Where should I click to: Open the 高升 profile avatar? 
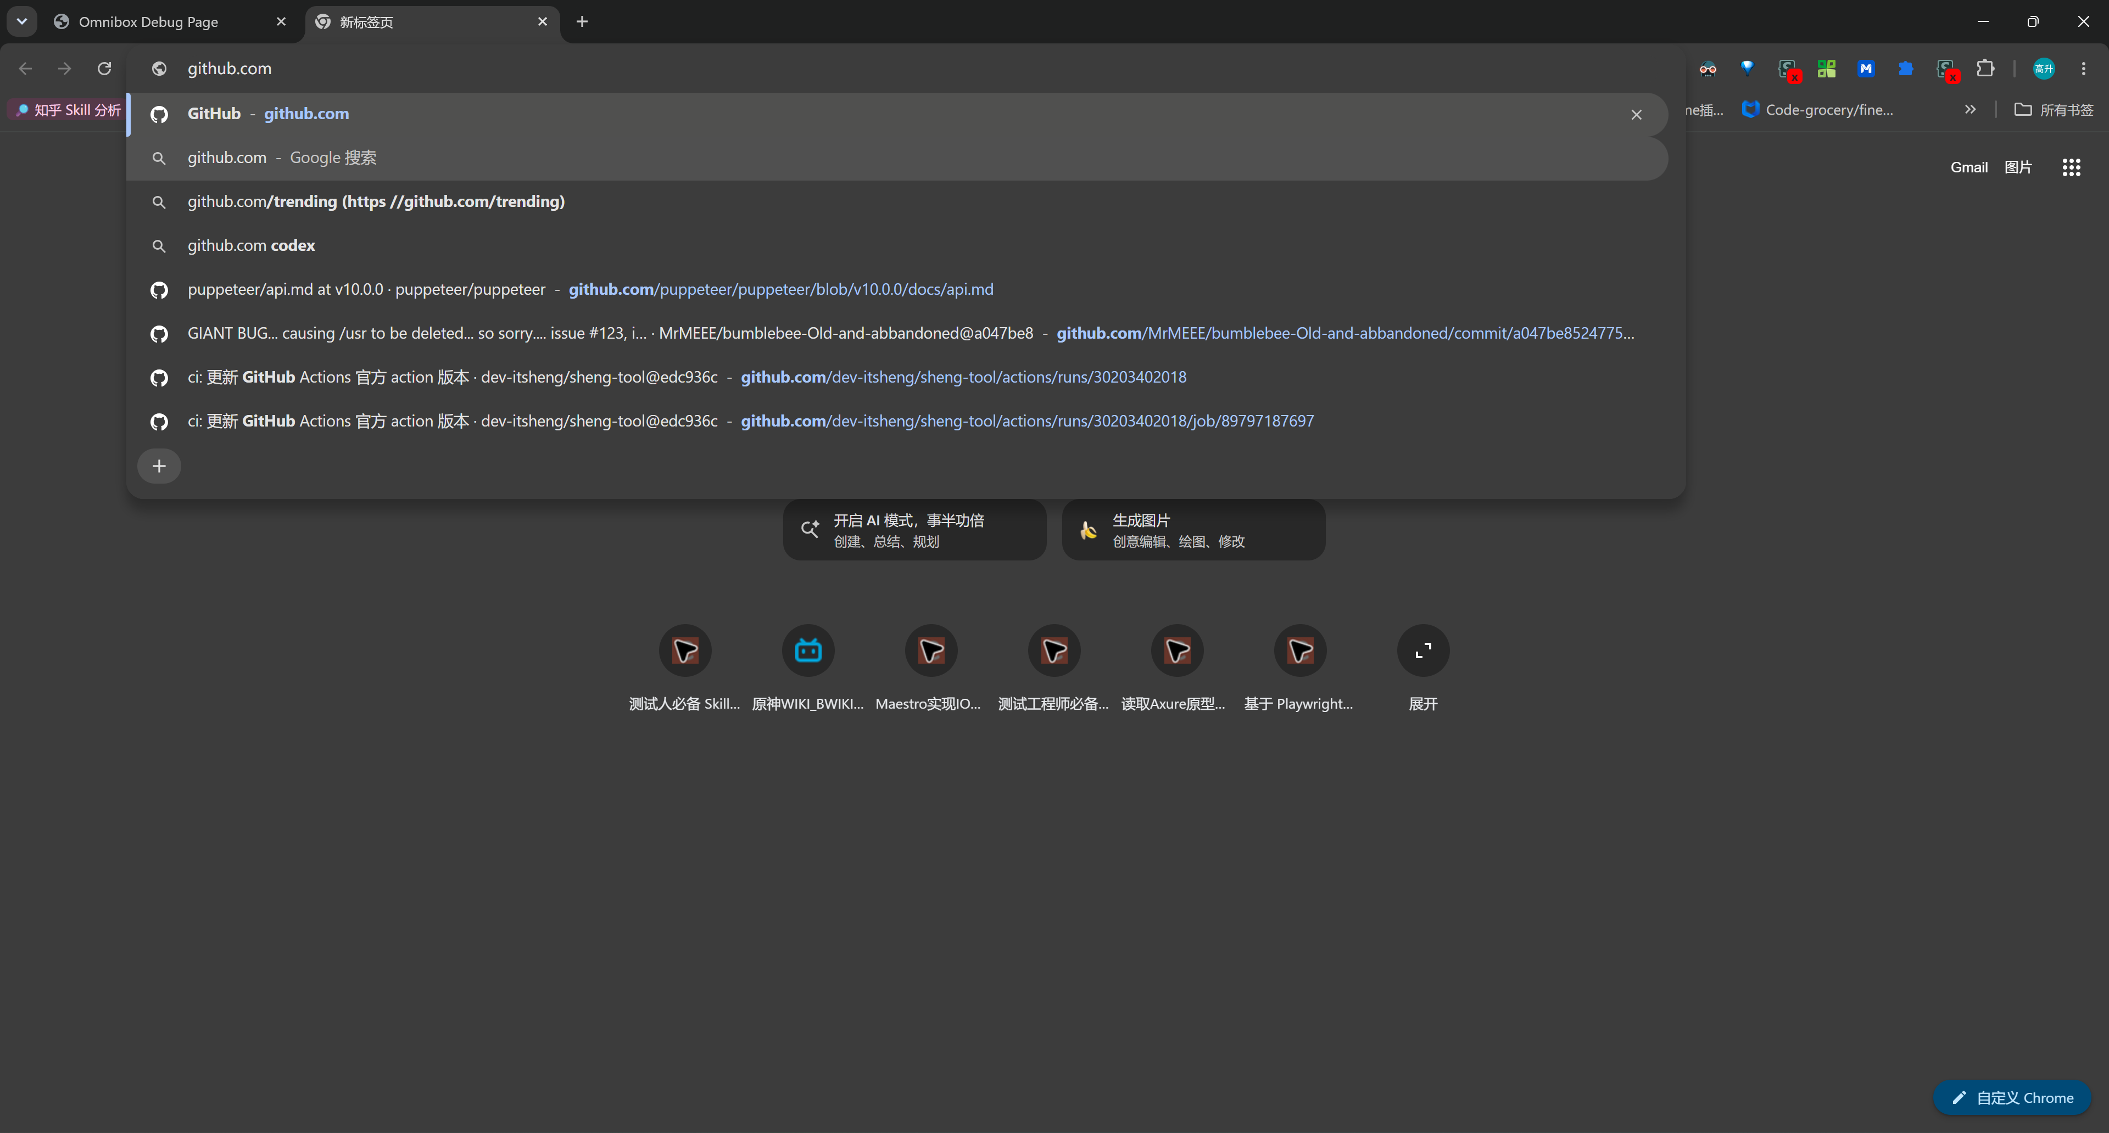[x=2044, y=69]
